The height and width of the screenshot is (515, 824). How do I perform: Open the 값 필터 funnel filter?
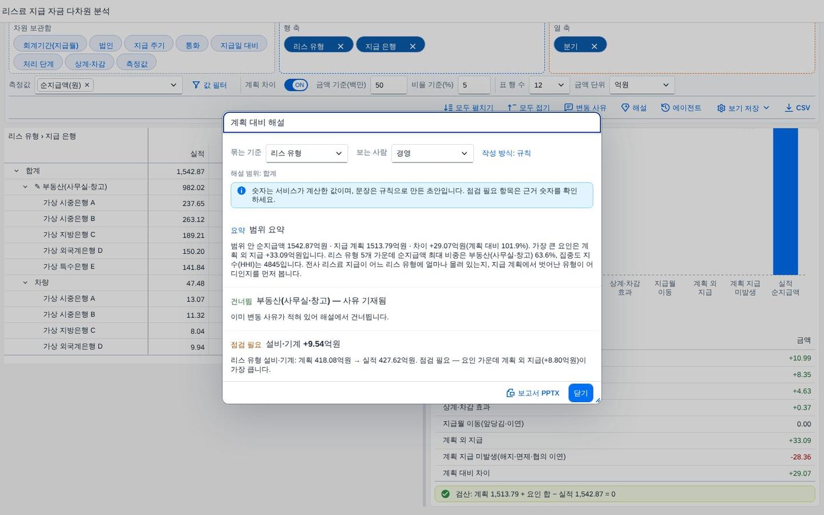(x=209, y=85)
